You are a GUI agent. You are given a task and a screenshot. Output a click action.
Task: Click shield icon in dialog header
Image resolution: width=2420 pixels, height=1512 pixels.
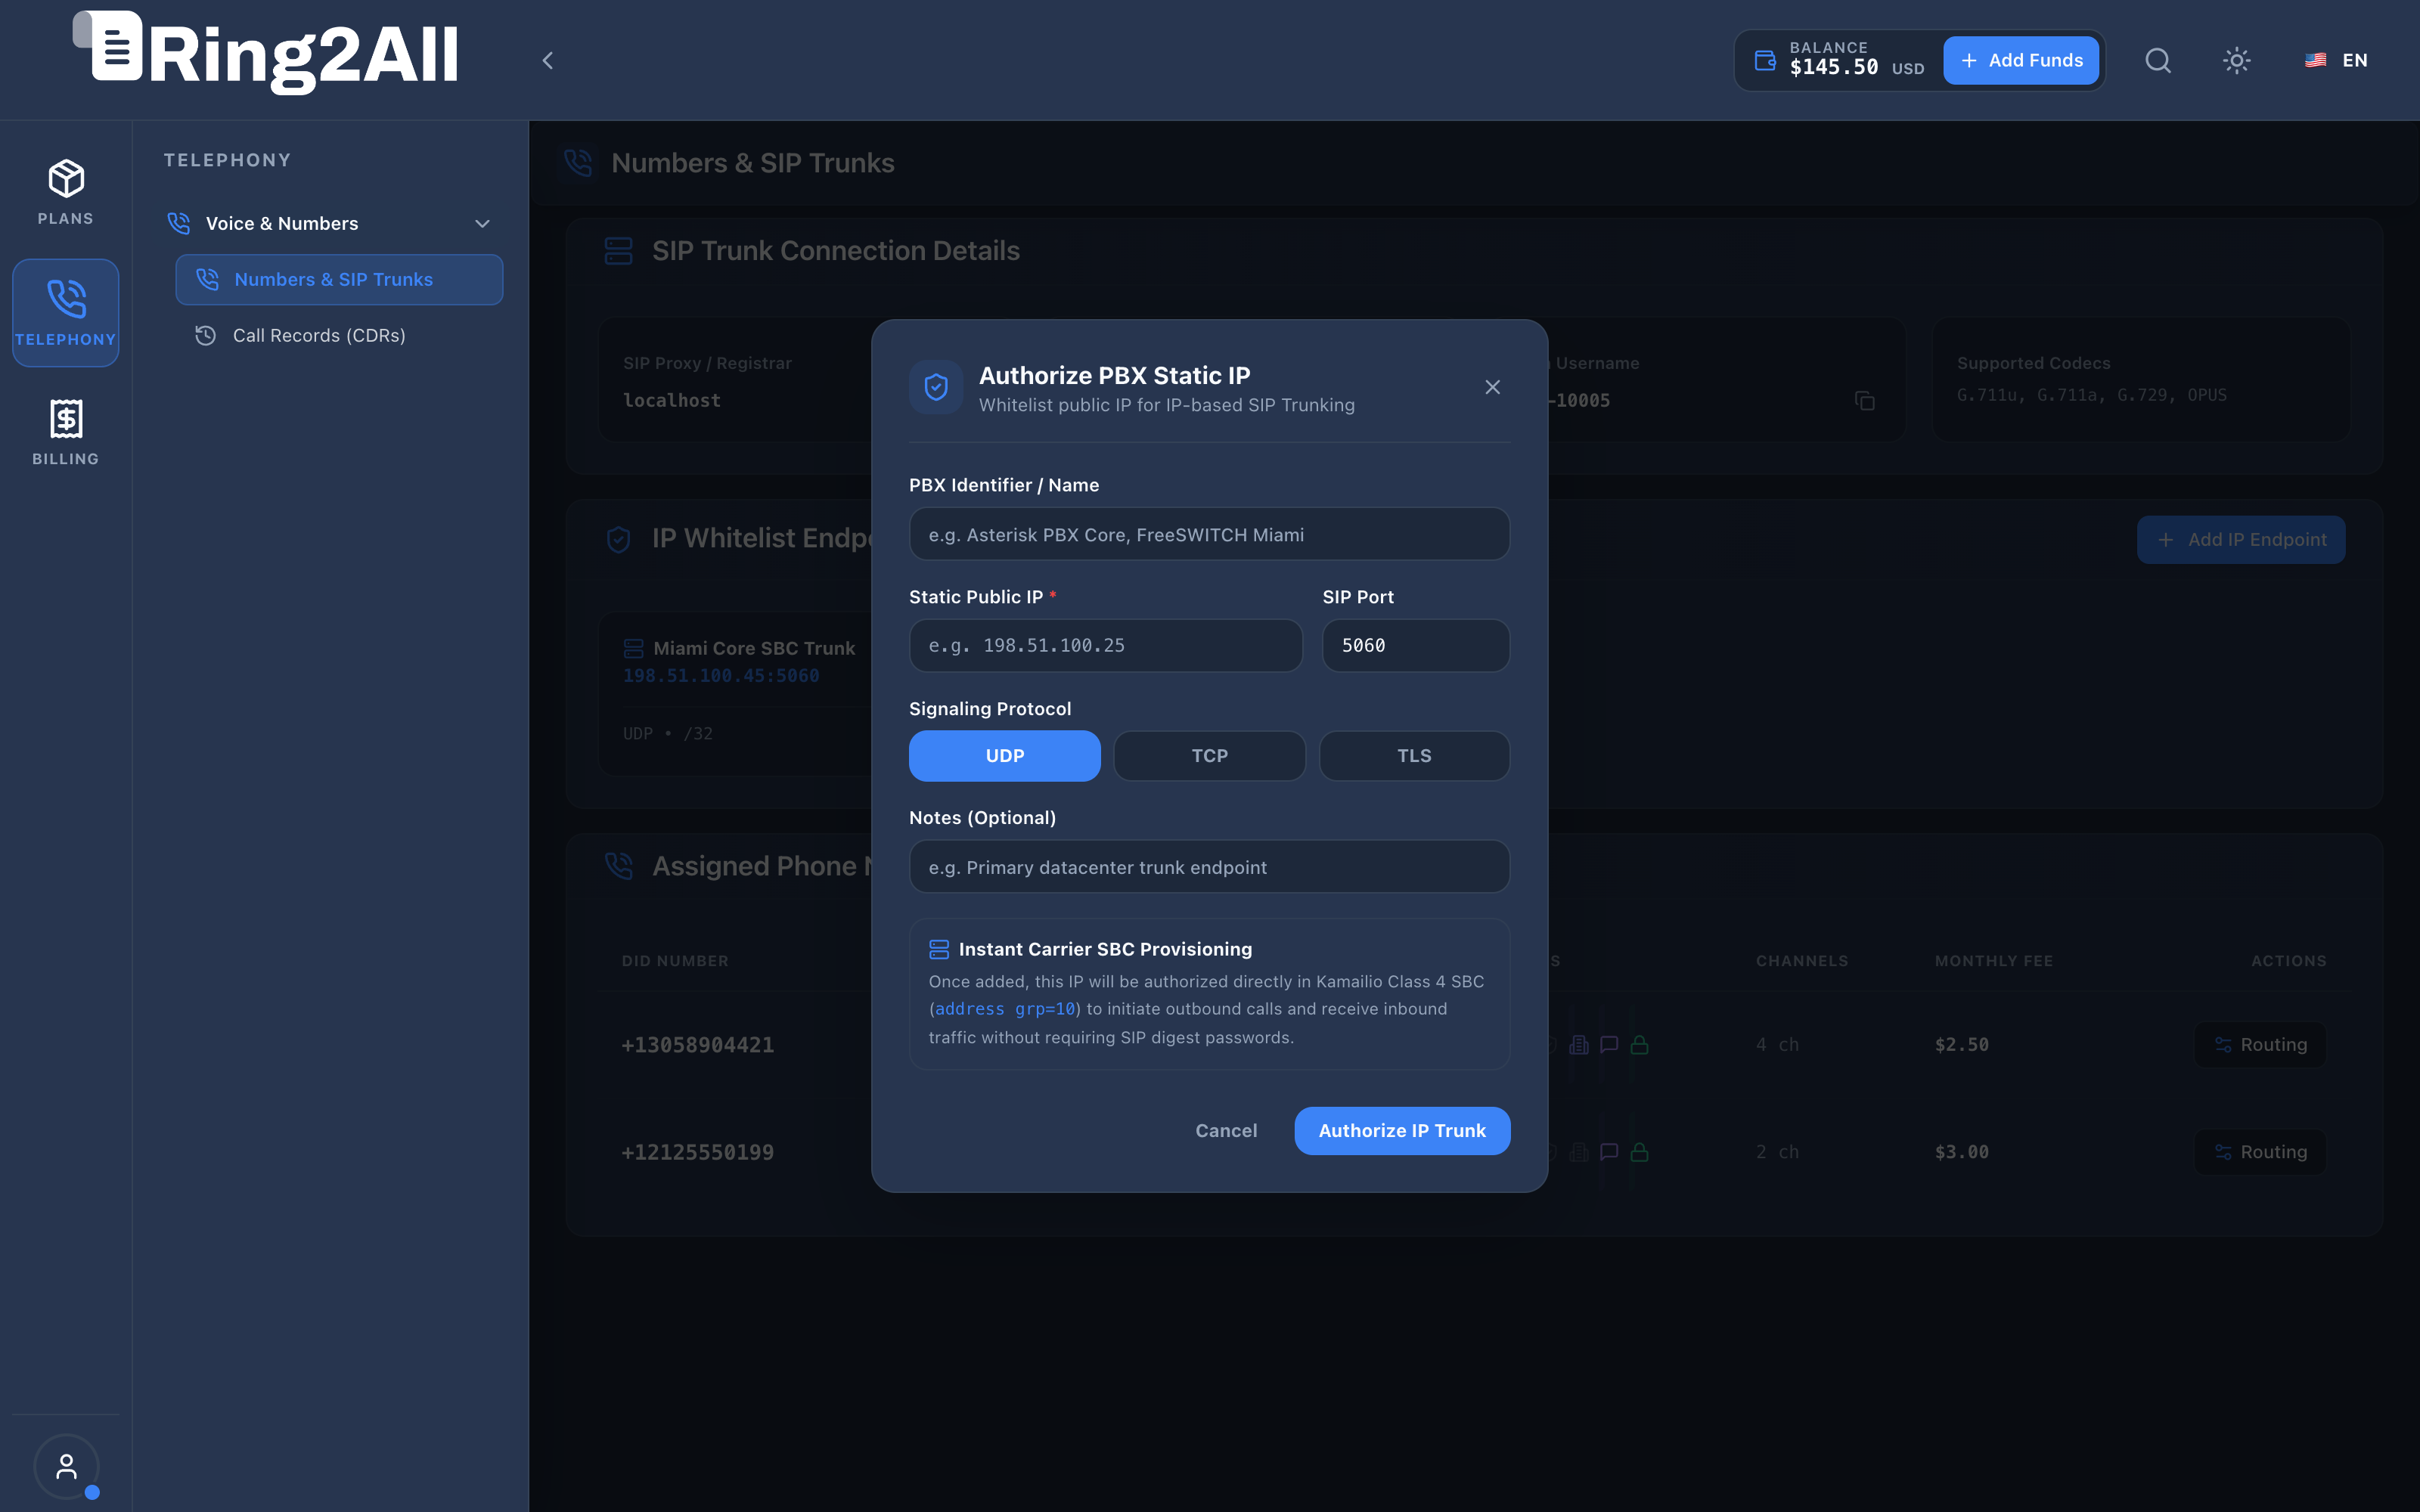936,387
